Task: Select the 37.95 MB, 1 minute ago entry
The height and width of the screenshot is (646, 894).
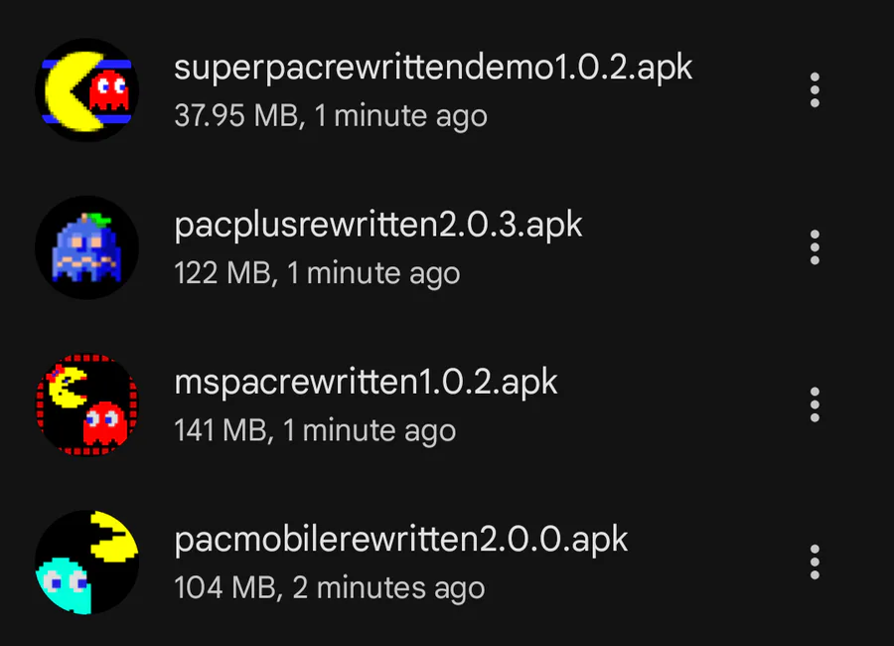Action: coord(331,116)
